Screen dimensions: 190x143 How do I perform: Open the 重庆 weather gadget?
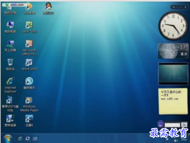pyautogui.click(x=173, y=51)
